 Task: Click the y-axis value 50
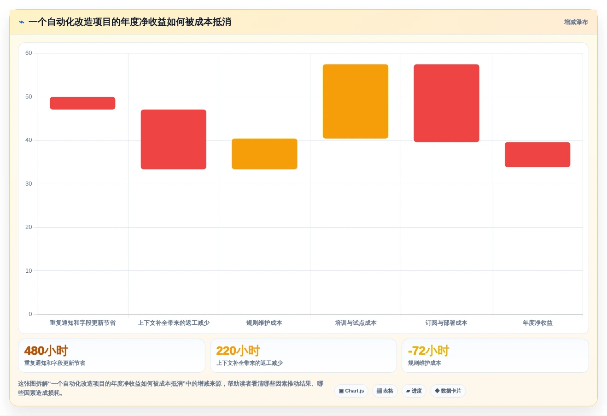(x=29, y=97)
